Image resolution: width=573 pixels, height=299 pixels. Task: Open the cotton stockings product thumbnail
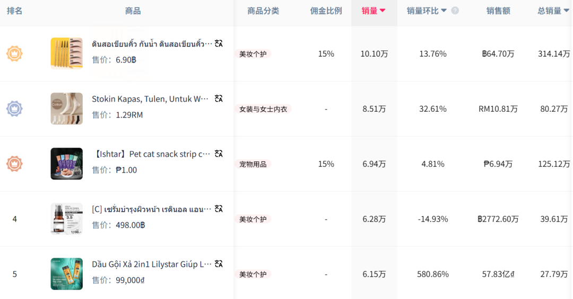coord(66,108)
